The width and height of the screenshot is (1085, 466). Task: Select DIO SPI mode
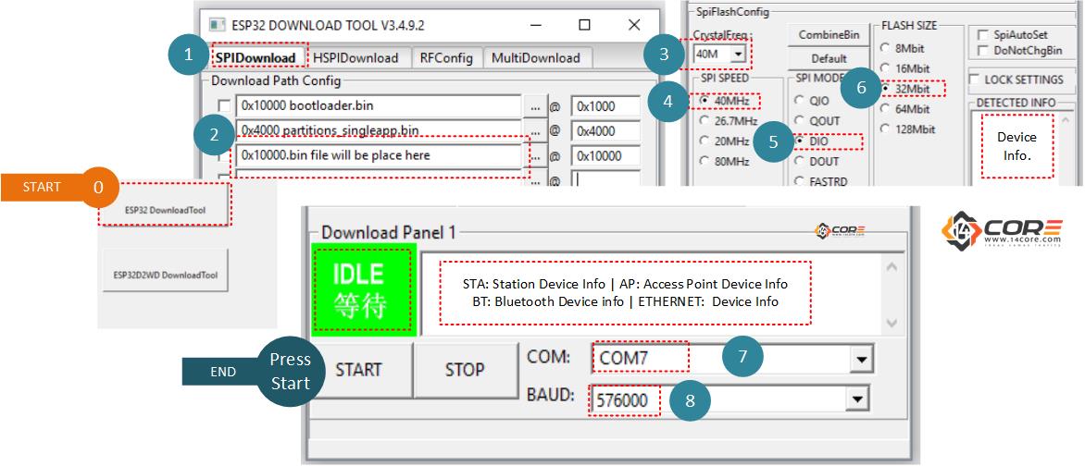point(799,141)
